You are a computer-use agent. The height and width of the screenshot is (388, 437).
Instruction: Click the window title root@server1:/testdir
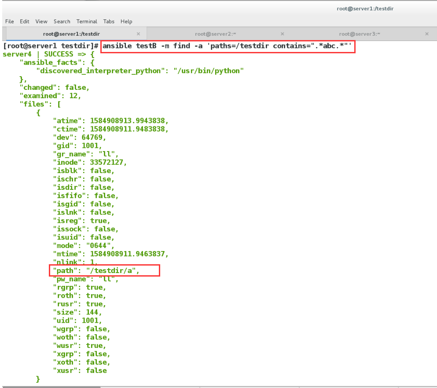(365, 9)
